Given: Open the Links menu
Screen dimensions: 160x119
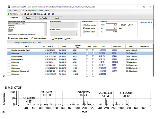Looking at the screenshot, I should (x=41, y=11).
